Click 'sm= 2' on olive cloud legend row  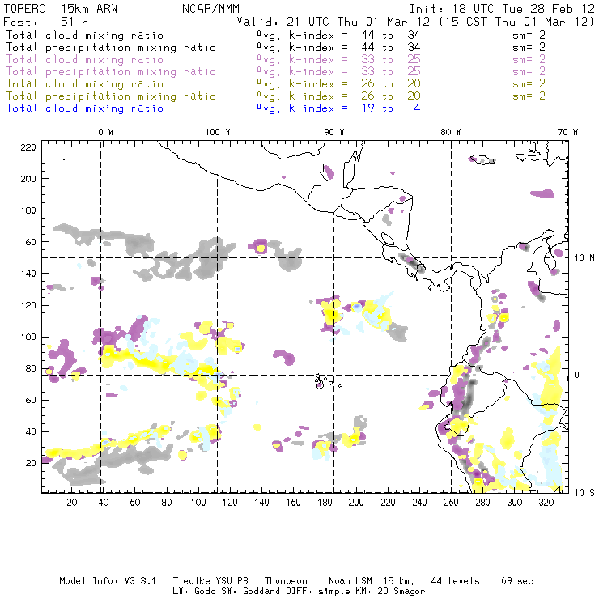529,83
